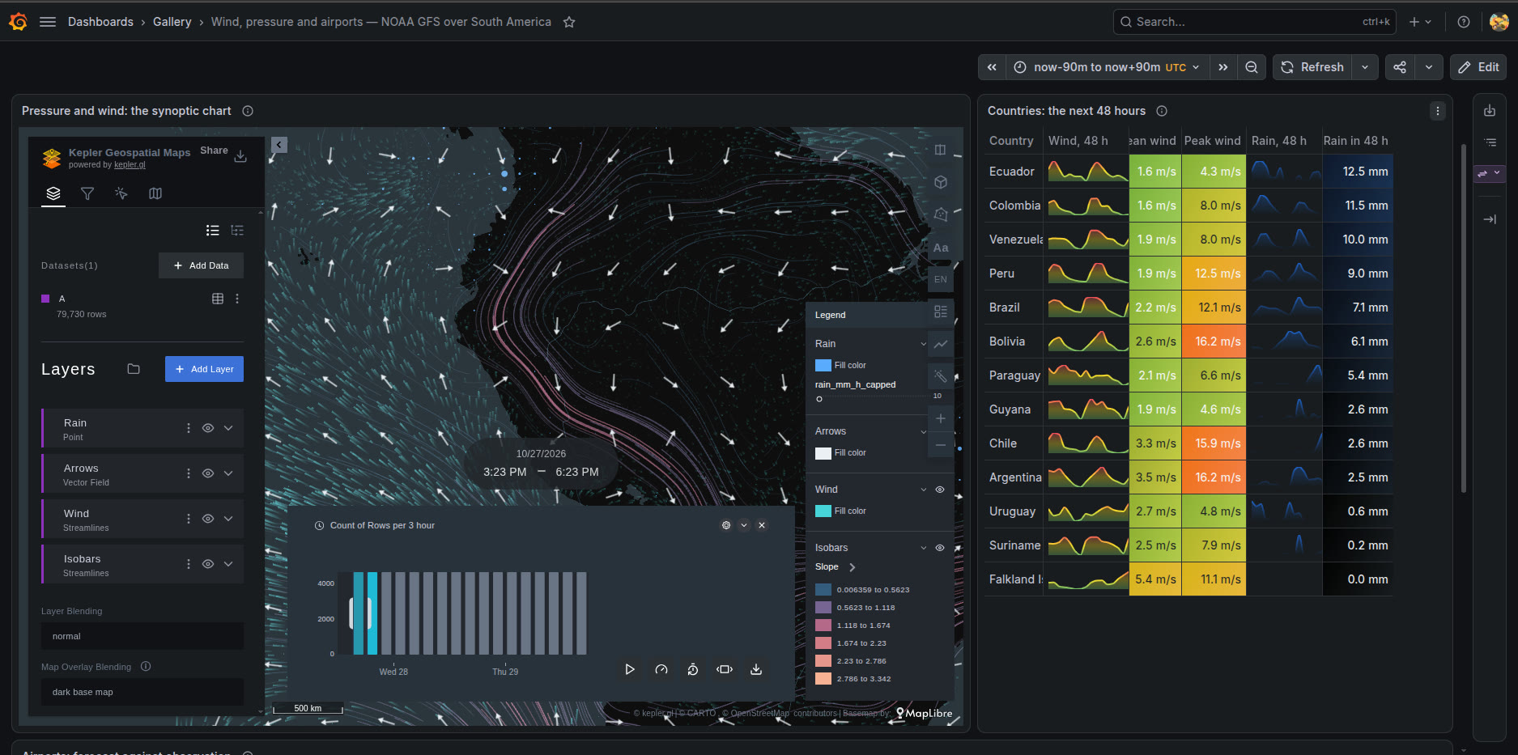1518x755 pixels.
Task: Hide the Rain layer
Action: [208, 428]
